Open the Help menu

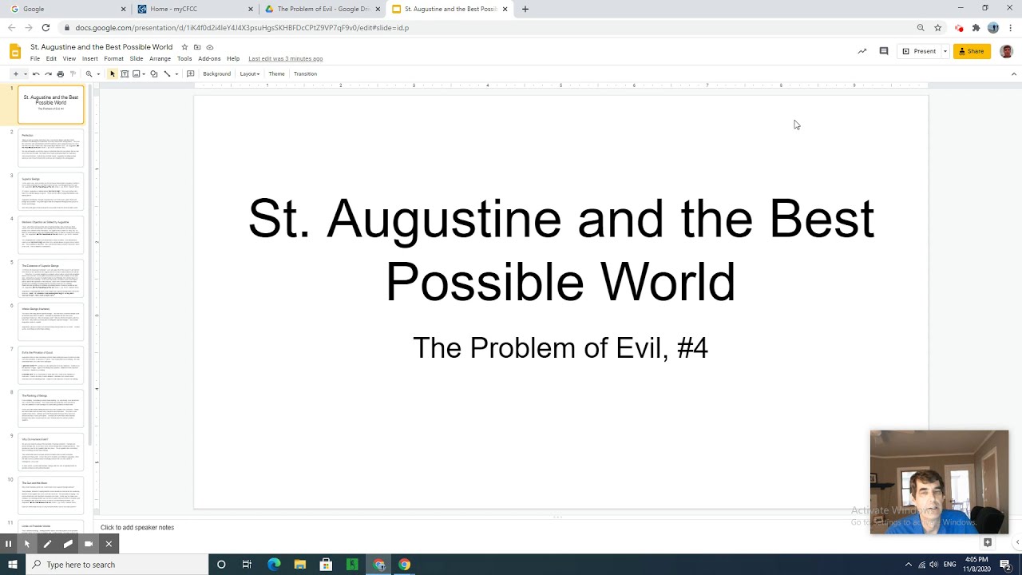[233, 58]
